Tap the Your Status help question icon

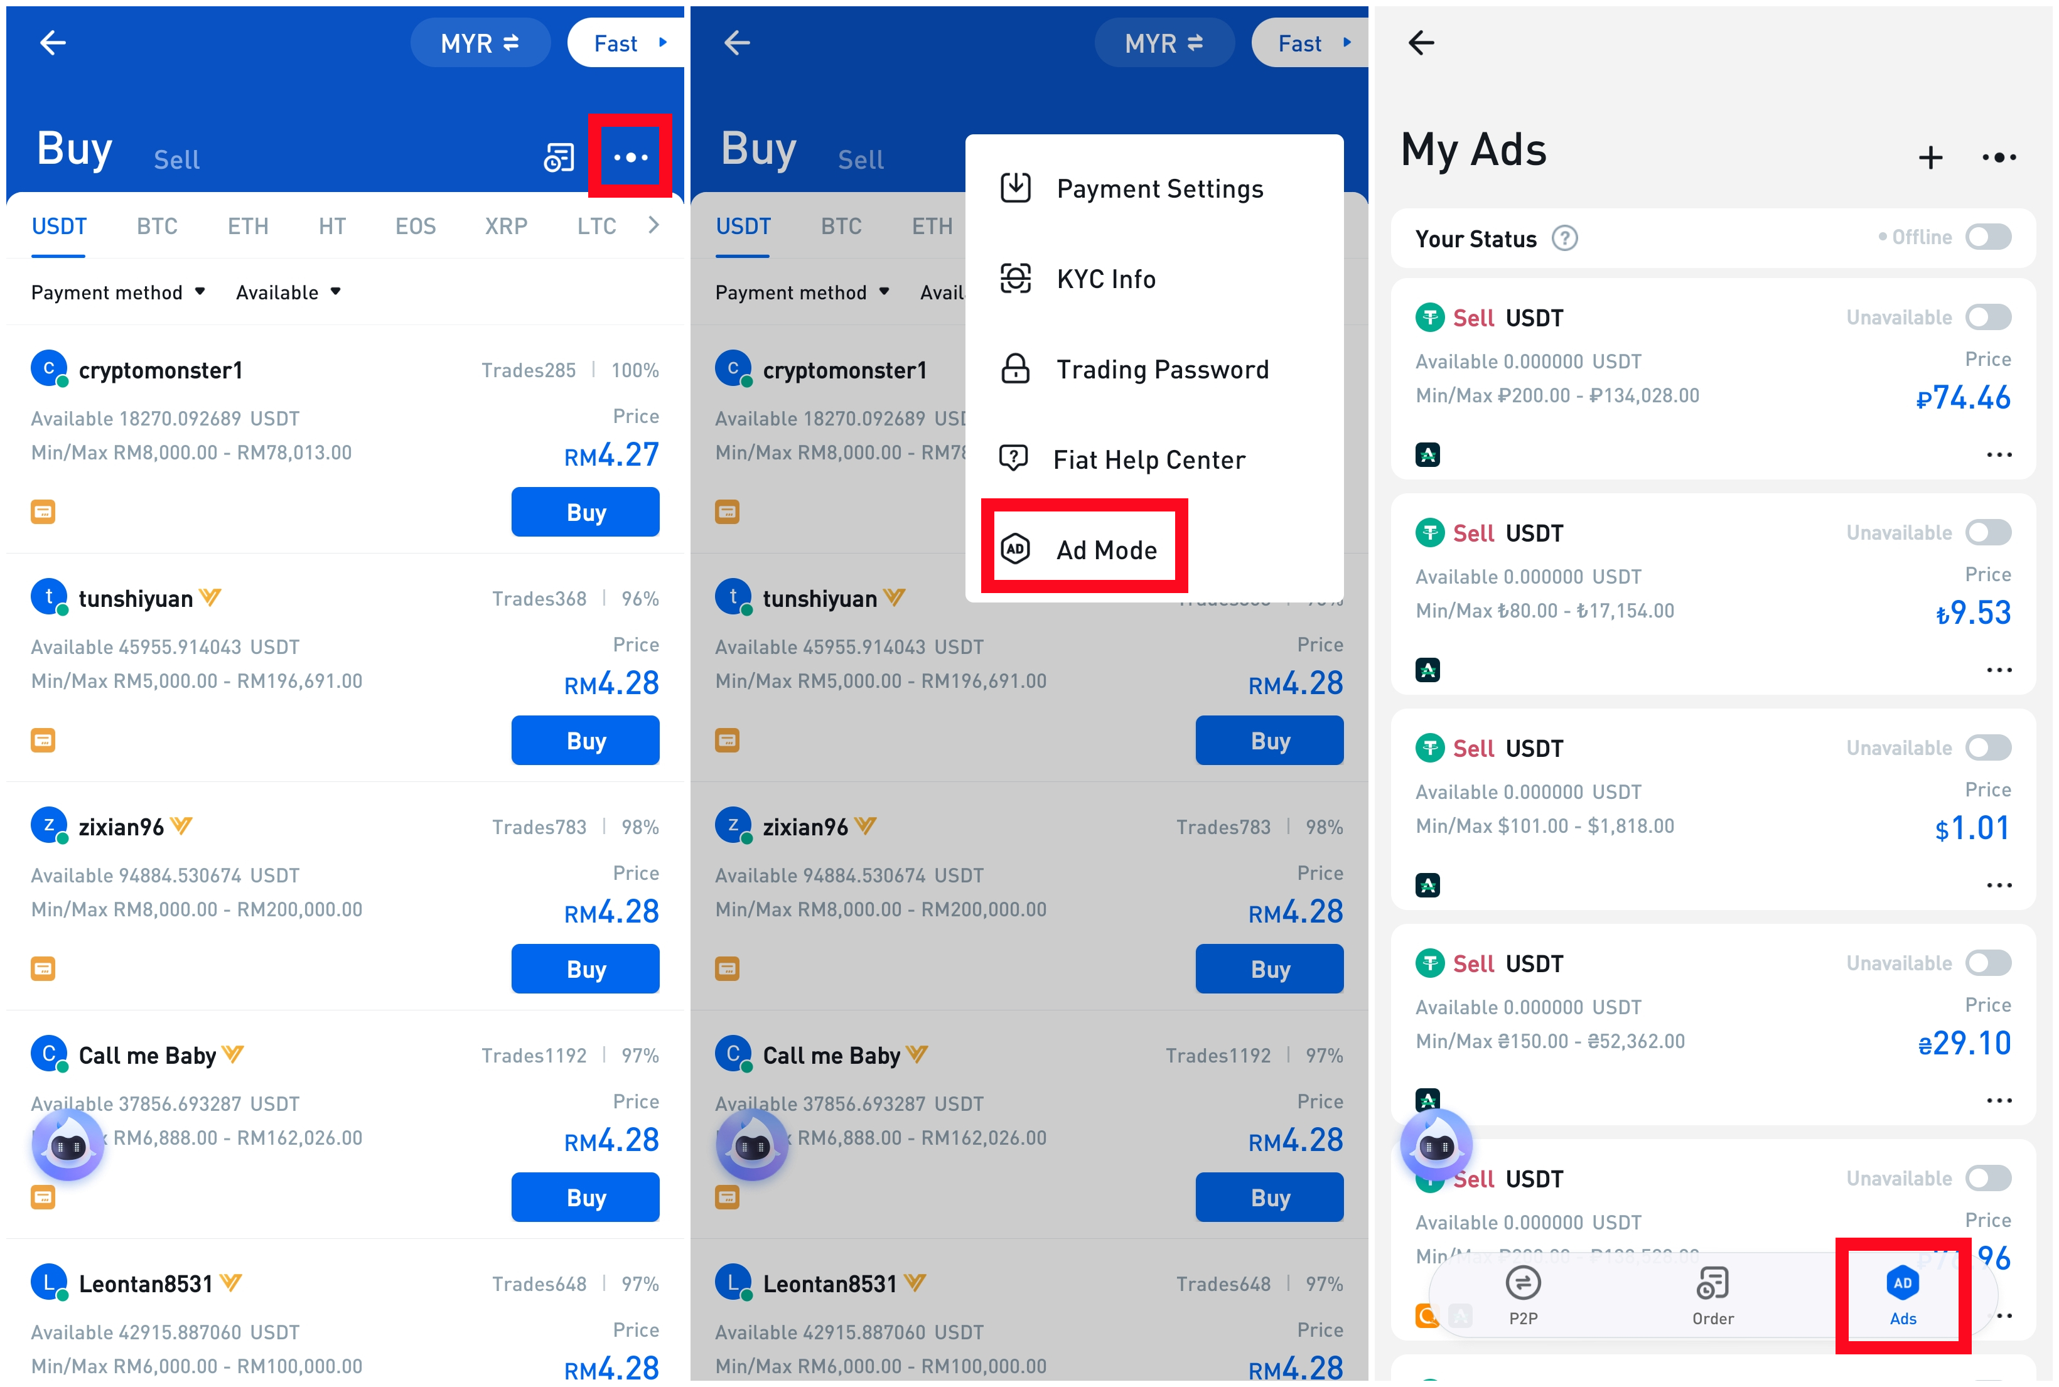click(1564, 239)
